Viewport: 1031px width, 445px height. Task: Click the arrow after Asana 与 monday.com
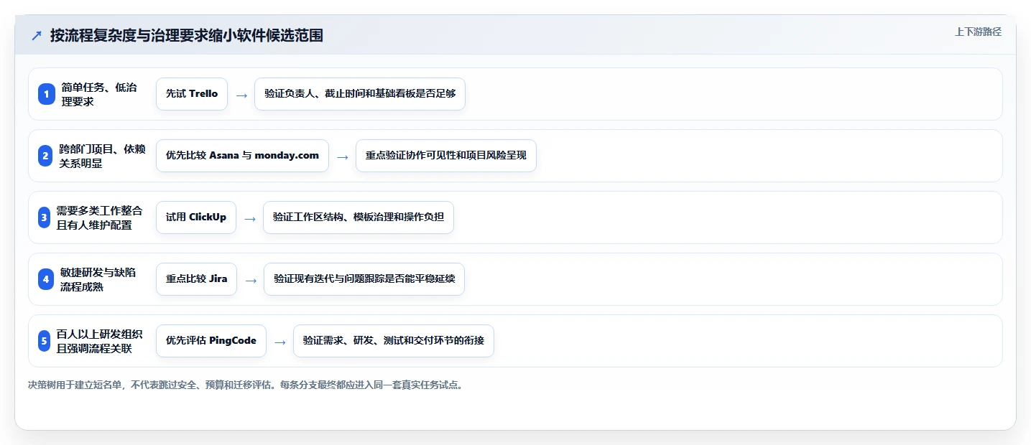coord(343,156)
